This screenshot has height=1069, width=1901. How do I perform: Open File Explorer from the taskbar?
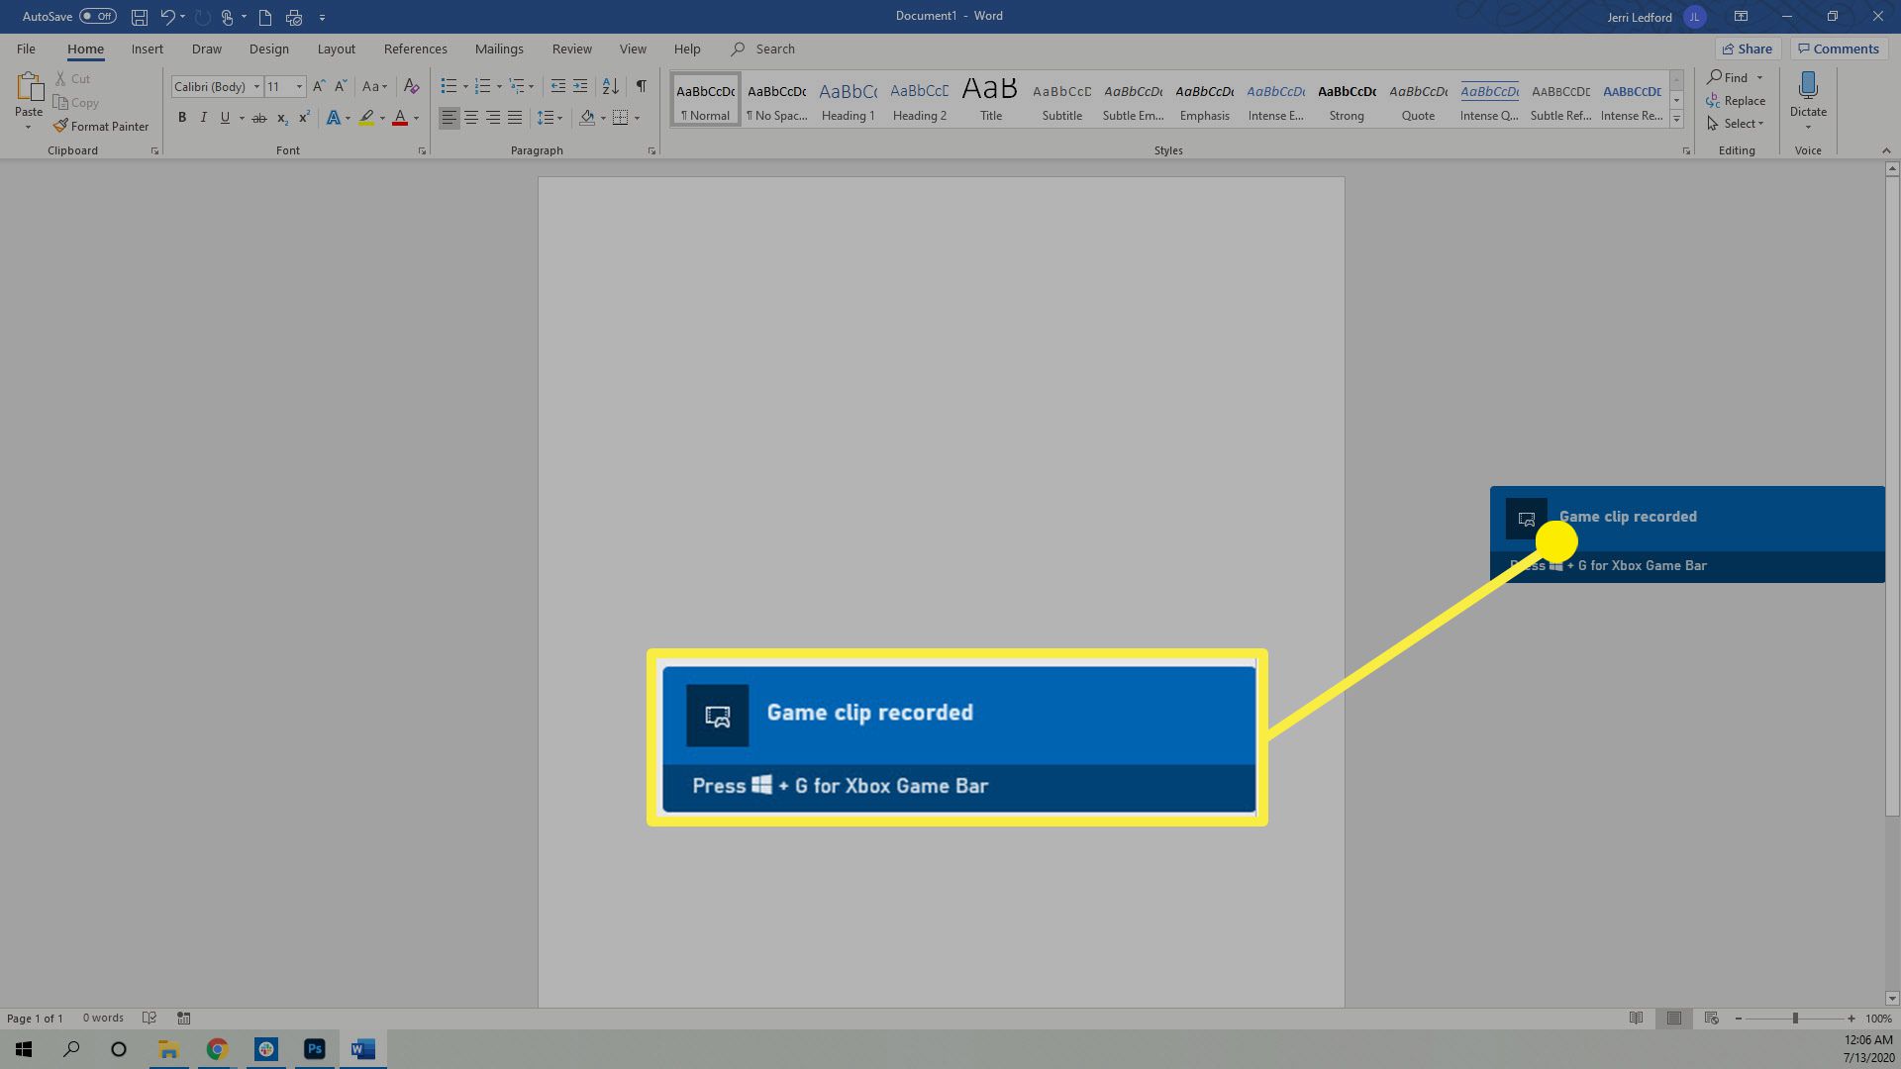[x=168, y=1049]
